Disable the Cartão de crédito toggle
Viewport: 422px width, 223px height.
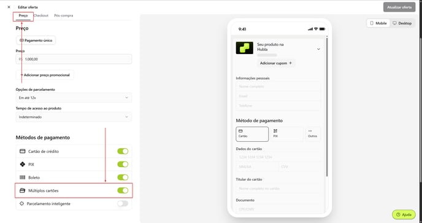123,151
